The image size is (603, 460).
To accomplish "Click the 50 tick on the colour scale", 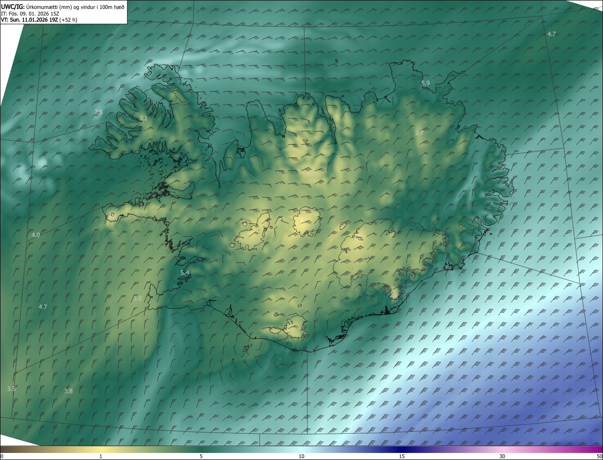I will click(599, 457).
